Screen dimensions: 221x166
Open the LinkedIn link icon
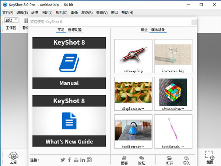(x=83, y=160)
